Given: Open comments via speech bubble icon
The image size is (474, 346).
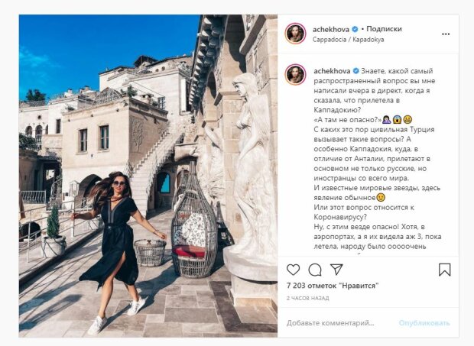Looking at the screenshot, I should 315,270.
